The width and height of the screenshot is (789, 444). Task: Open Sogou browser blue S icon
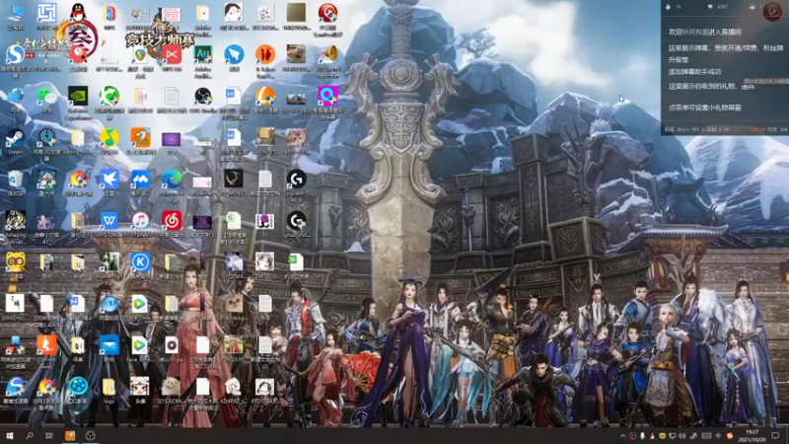[16, 54]
